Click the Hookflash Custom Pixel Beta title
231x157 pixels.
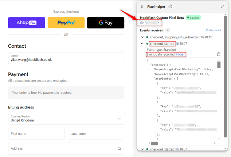pos(162,18)
